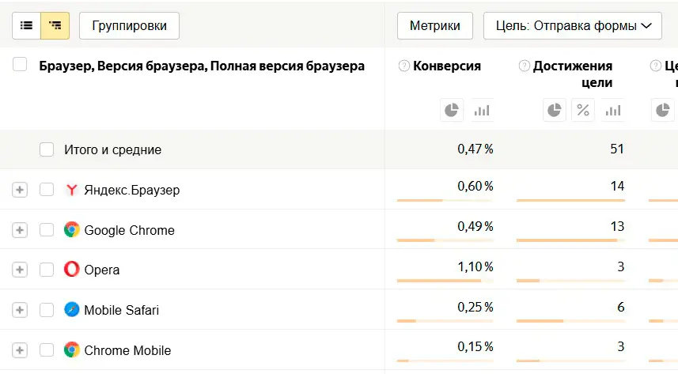
Task: Select all rows with header checkbox
Action: coord(20,66)
